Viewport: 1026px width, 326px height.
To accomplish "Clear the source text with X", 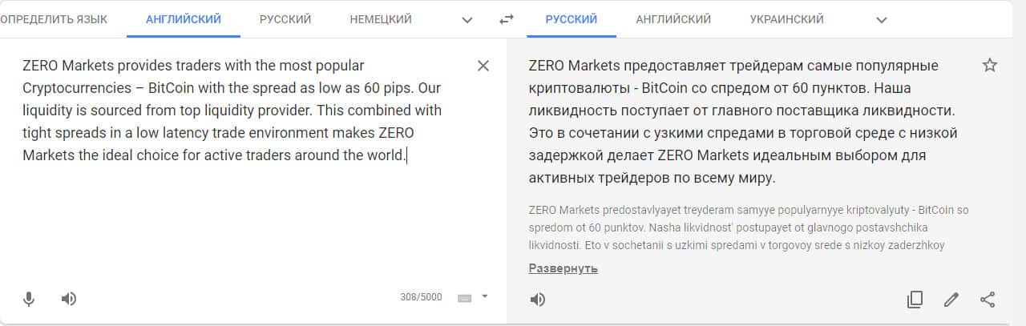I will click(x=483, y=66).
